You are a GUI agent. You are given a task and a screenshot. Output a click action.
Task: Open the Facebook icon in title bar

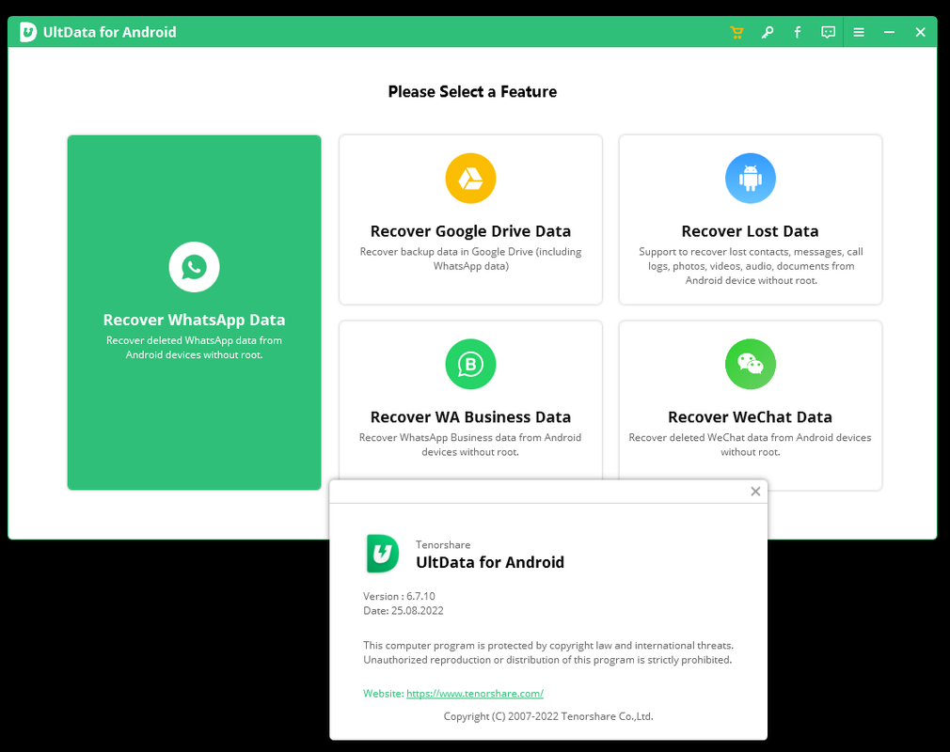pos(798,33)
